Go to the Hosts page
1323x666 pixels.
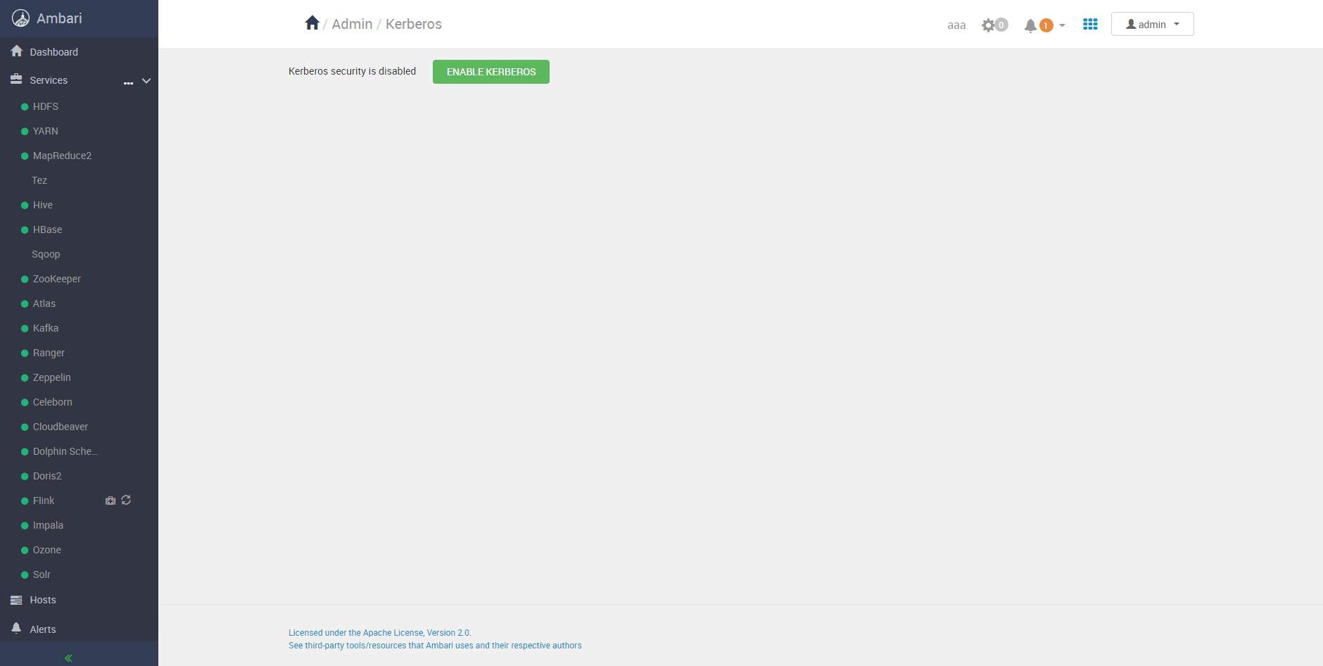(43, 600)
